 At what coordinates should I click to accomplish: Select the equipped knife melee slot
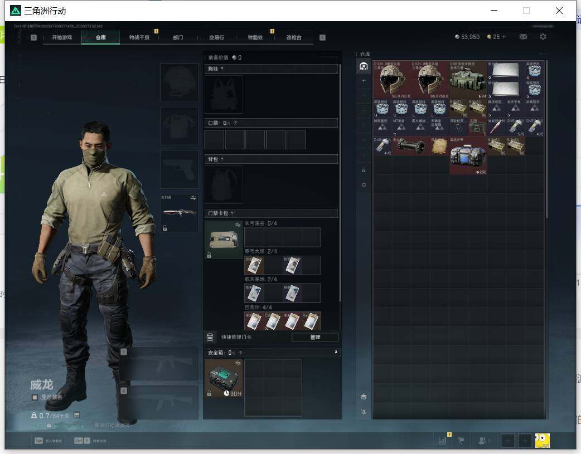(179, 213)
